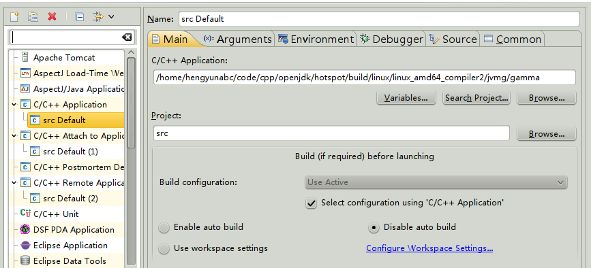Click the Search Project button
The width and height of the screenshot is (591, 268).
coord(476,98)
